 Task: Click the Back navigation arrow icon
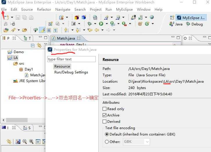[x=97, y=30]
